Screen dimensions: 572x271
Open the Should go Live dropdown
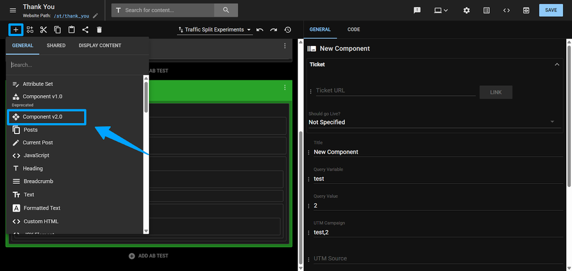coord(435,122)
